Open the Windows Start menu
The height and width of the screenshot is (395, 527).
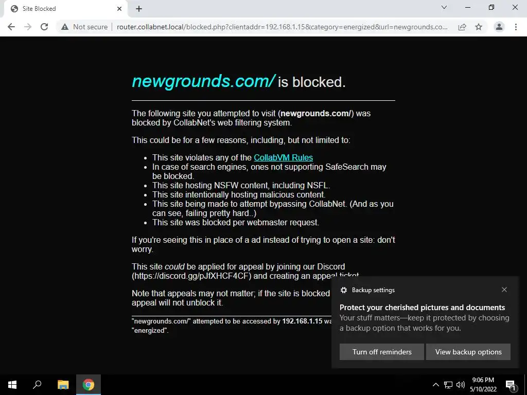(x=12, y=385)
